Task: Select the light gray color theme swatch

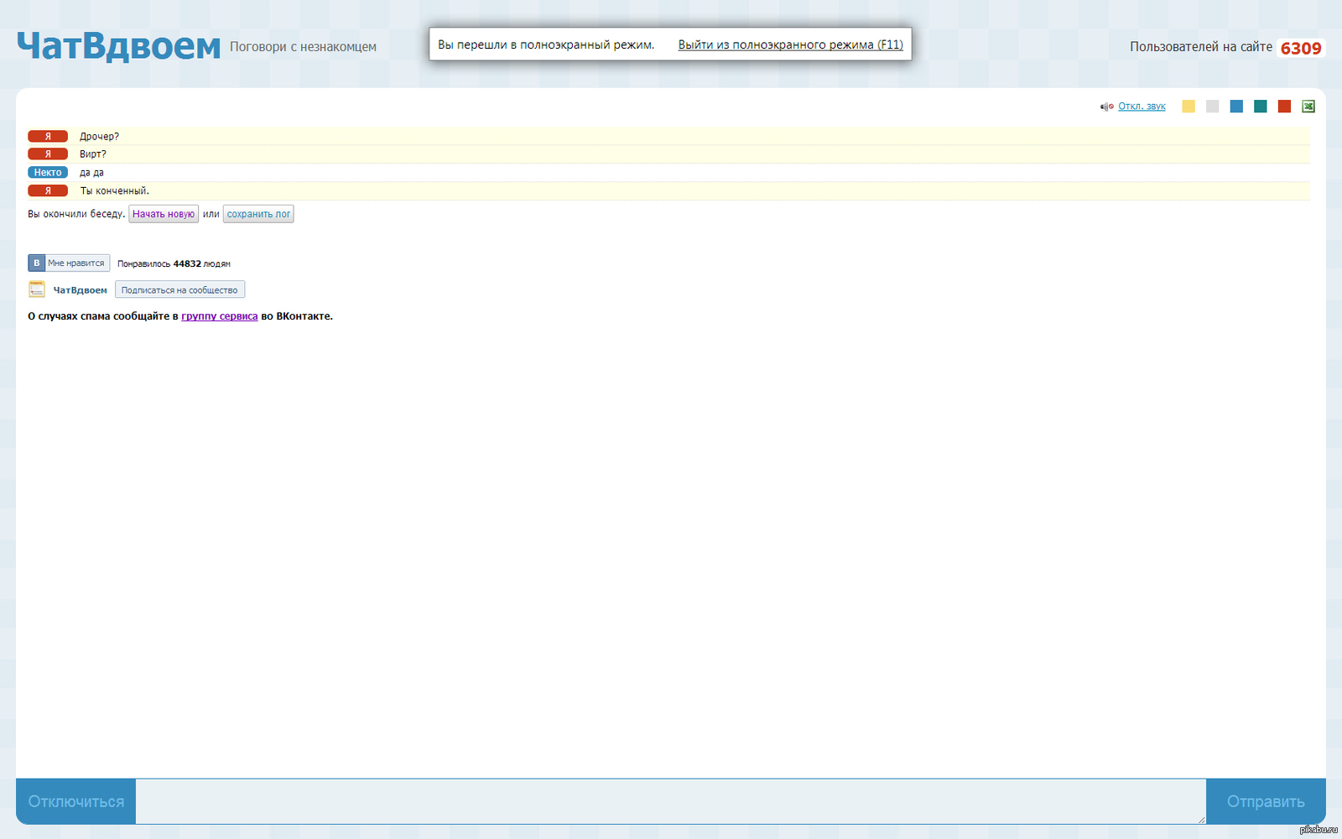Action: 1212,107
